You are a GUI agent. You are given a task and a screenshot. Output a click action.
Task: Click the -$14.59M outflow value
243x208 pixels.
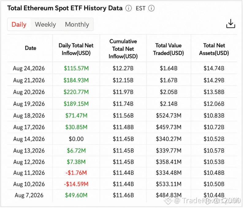[x=76, y=184]
